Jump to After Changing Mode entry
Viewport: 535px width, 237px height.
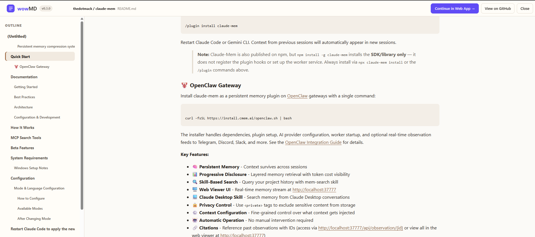click(x=34, y=219)
